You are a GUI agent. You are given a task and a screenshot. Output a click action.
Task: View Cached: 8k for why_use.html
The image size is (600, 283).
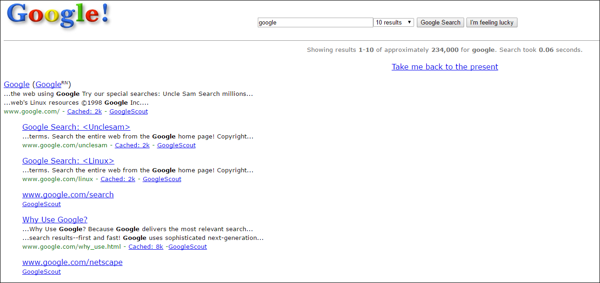click(146, 247)
